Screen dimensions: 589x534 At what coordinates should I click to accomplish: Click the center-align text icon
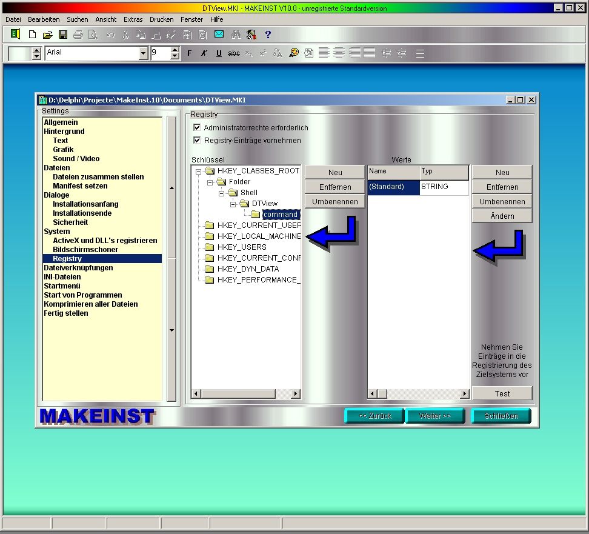click(x=339, y=53)
